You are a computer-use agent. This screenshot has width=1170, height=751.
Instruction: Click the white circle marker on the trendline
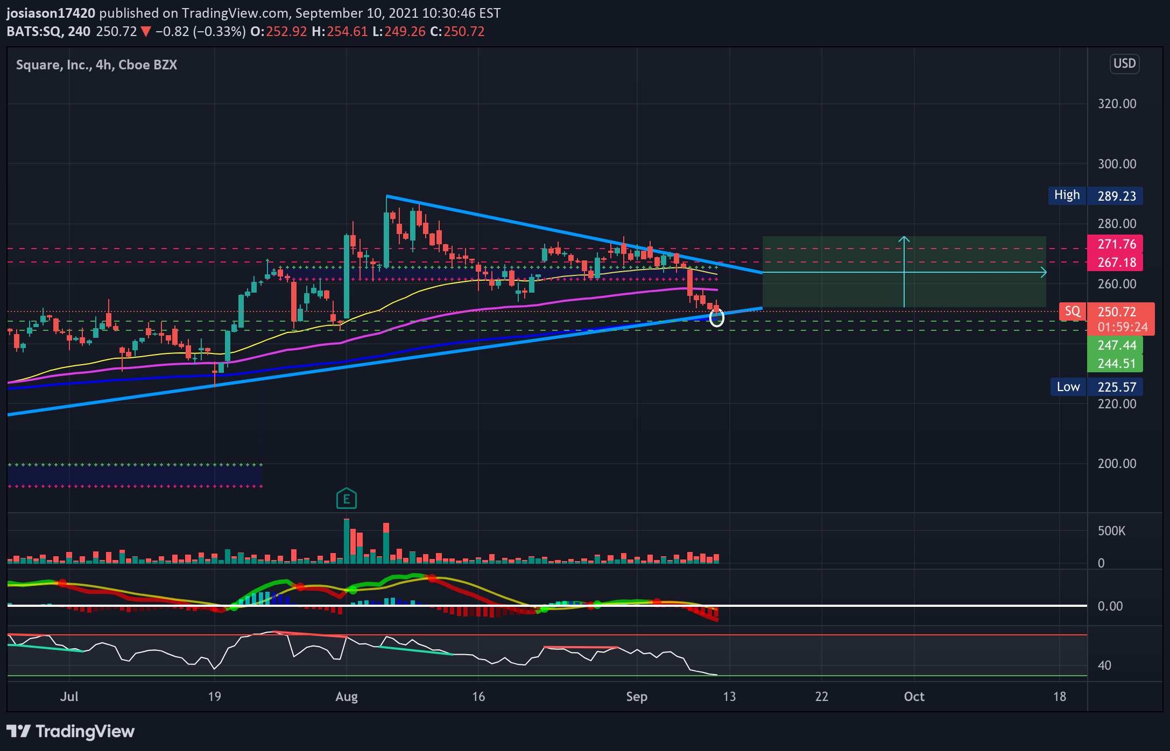[716, 317]
